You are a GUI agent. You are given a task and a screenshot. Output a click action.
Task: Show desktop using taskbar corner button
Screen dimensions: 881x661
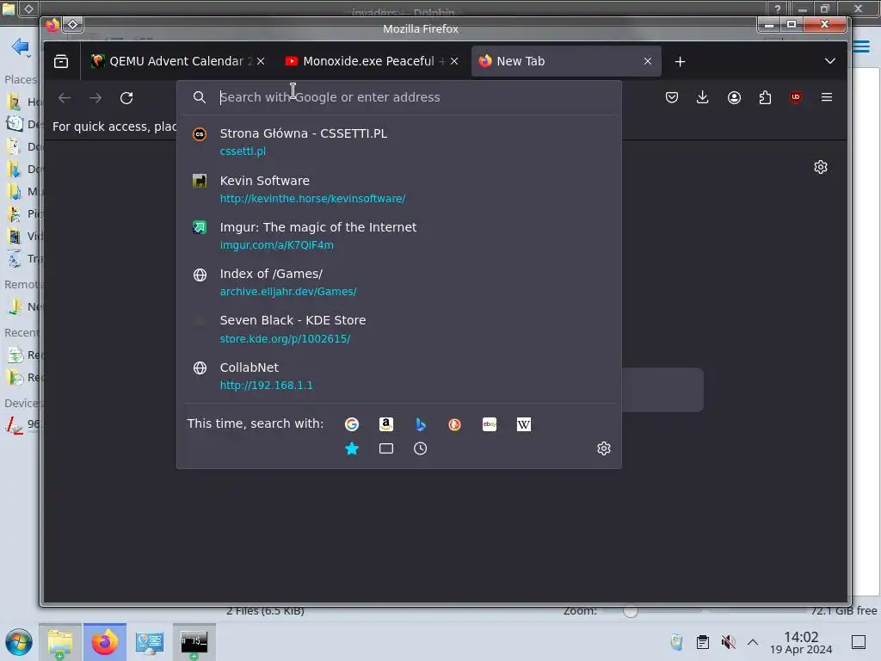(859, 642)
